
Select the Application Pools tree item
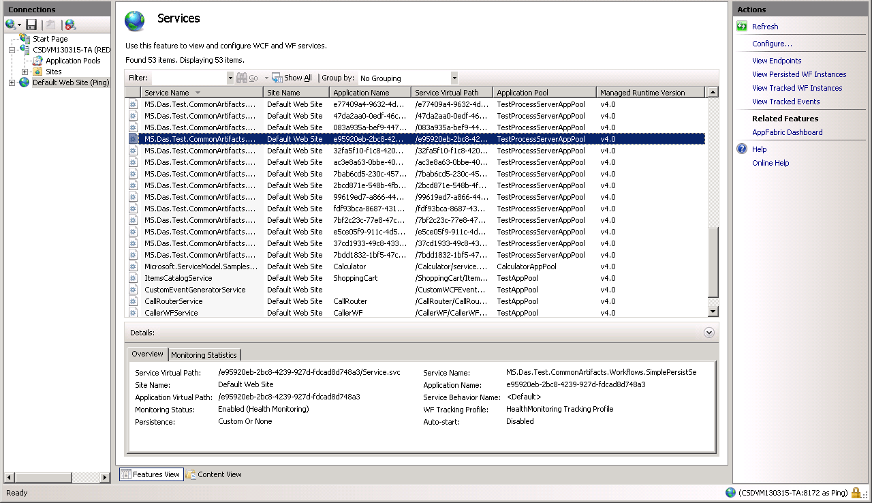click(73, 61)
